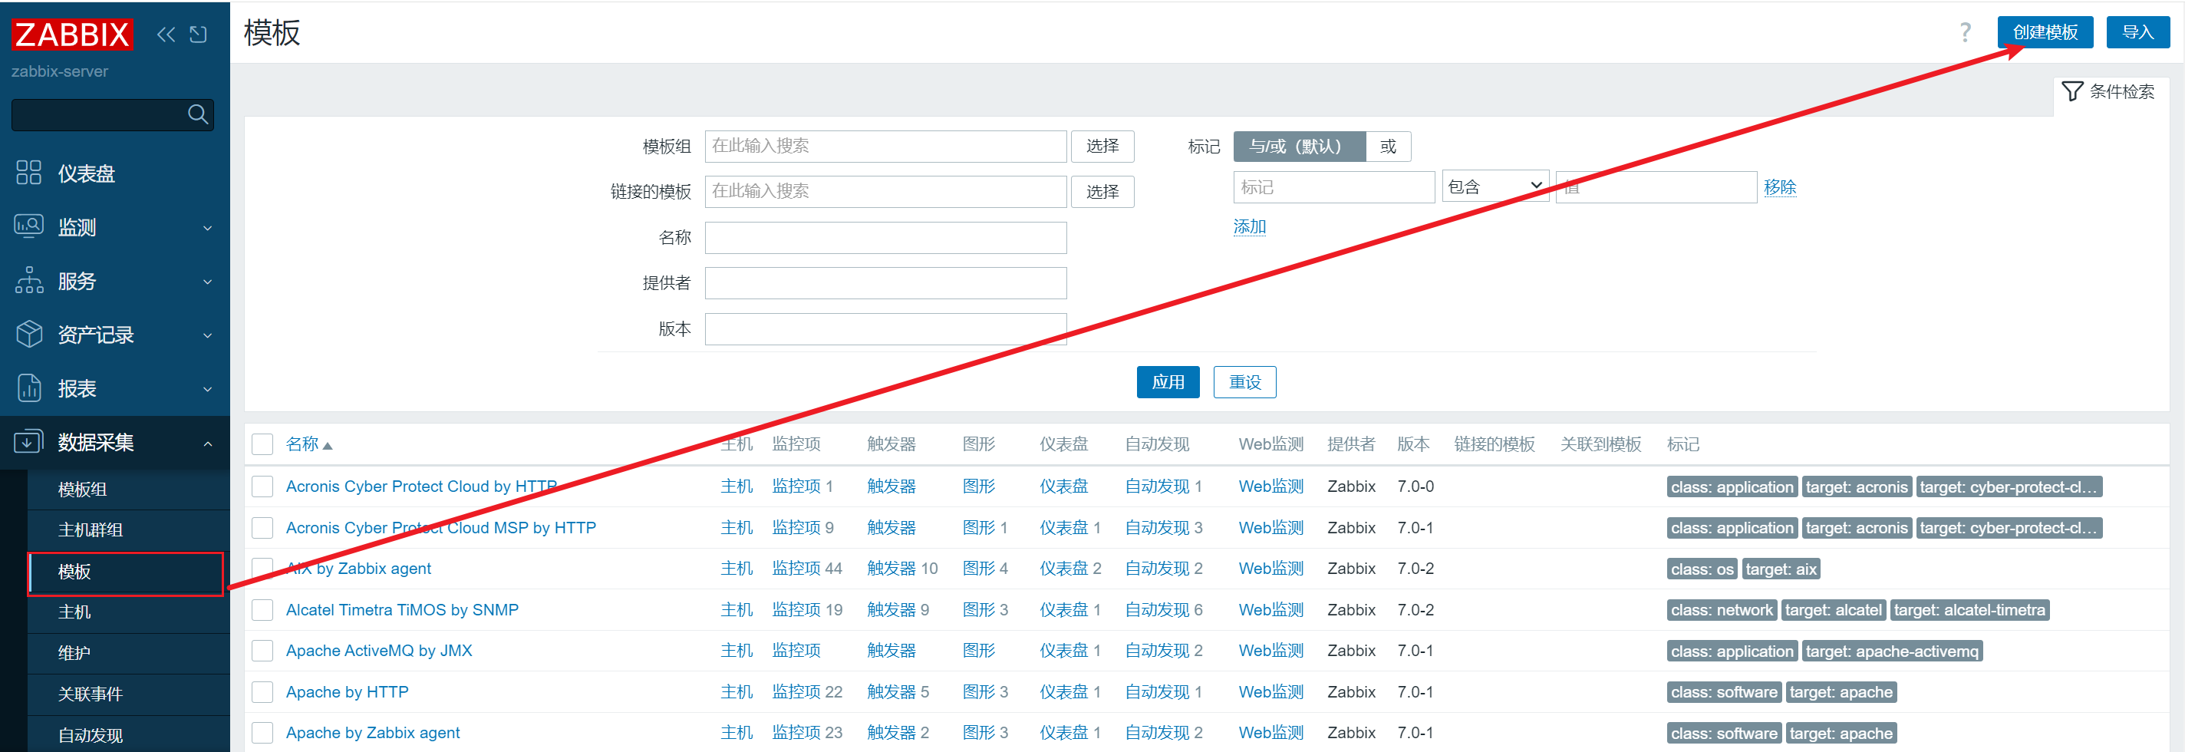Viewport: 2185px width, 752px height.
Task: Click 选择 next to 链接的模板 field
Action: click(1102, 192)
